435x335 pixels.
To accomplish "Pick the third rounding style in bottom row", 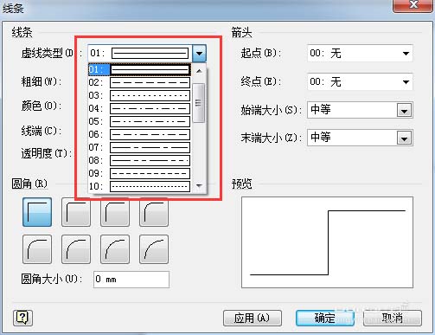I will click(115, 249).
